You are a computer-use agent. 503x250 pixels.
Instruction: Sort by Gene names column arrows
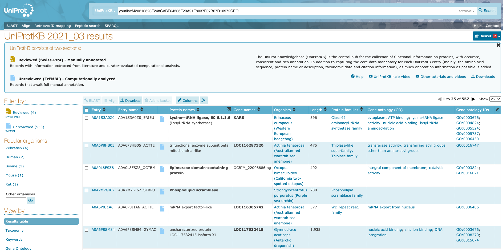coord(259,110)
